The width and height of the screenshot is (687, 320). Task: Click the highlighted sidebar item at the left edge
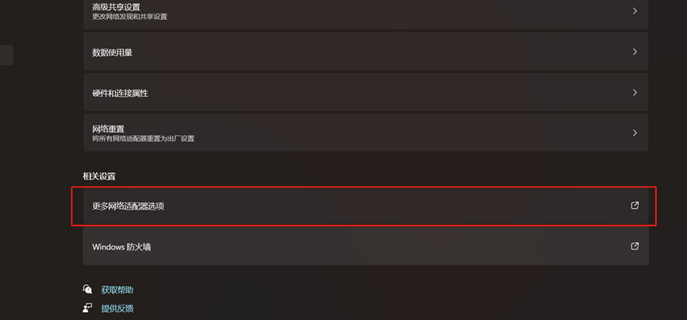pos(6,55)
